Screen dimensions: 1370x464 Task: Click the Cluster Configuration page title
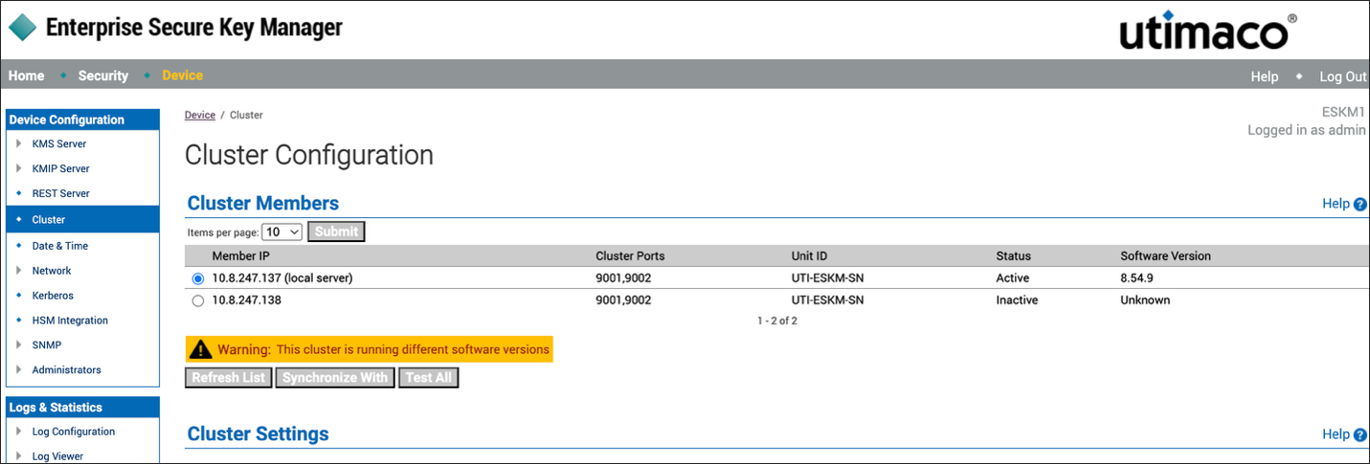(308, 155)
